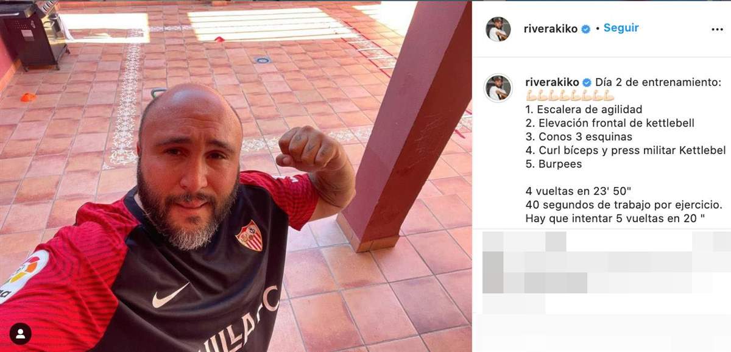731x352 pixels.
Task: Click the tagged-people icon on the photo
Action: [20, 333]
